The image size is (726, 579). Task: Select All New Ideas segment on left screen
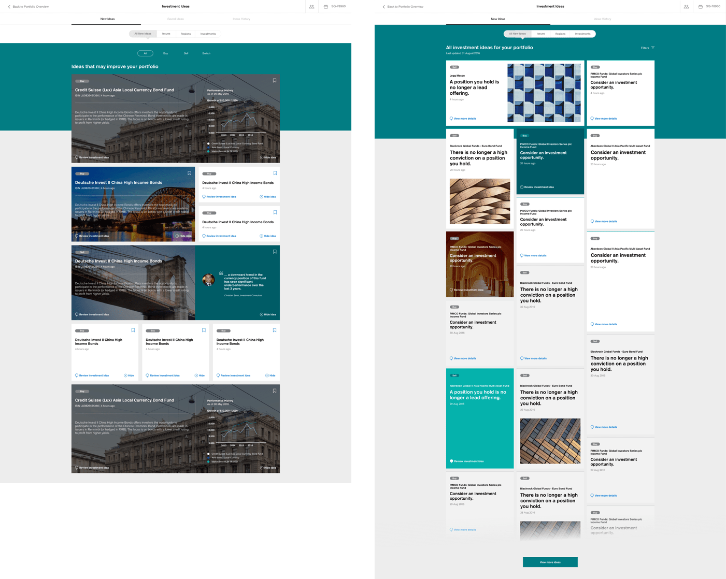coord(143,34)
